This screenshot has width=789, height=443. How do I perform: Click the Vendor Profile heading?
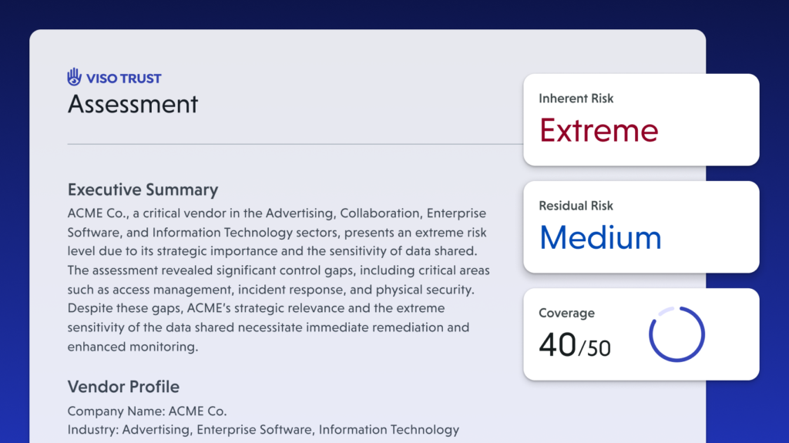pos(123,387)
